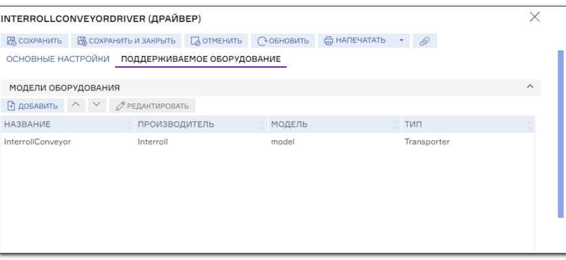
Task: Select the InterrollConveyor table row
Action: tap(260, 142)
